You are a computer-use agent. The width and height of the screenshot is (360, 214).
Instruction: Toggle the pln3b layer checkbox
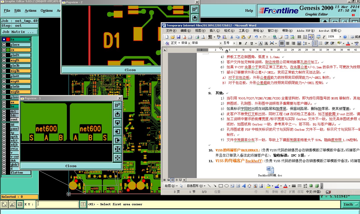[x=4, y=66]
